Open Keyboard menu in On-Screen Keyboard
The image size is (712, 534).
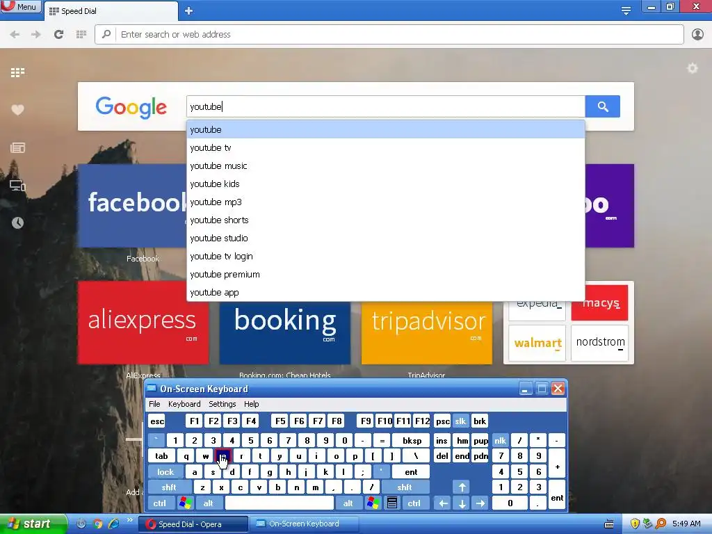click(184, 404)
